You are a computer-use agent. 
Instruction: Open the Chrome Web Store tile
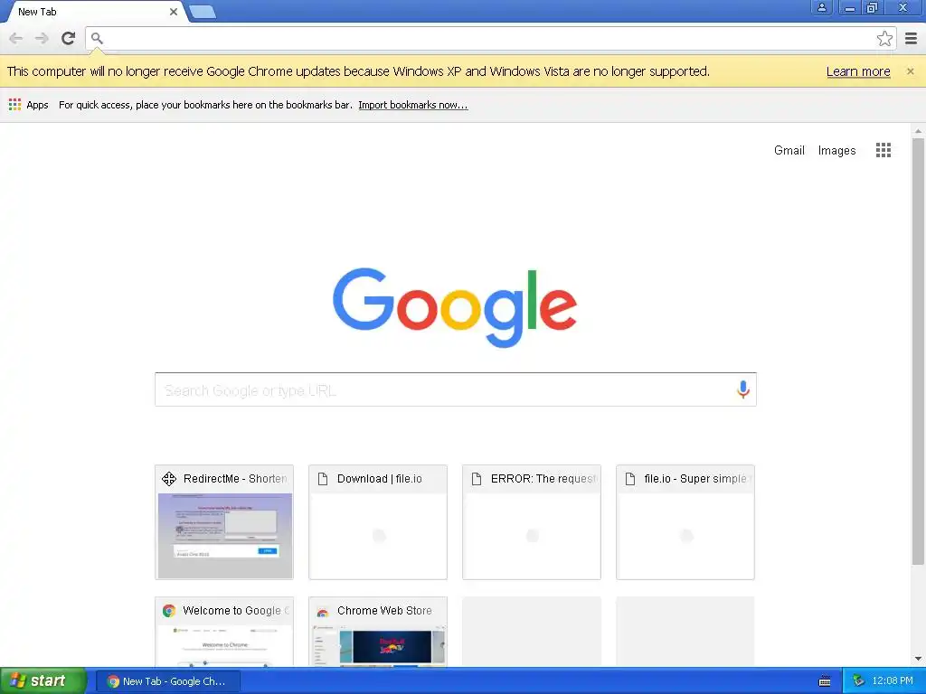[378, 632]
